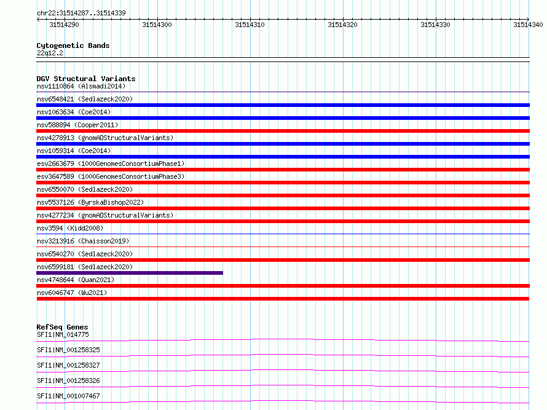This screenshot has width=547, height=410.
Task: Click the red bar under nsv4748644
Action: [283, 286]
